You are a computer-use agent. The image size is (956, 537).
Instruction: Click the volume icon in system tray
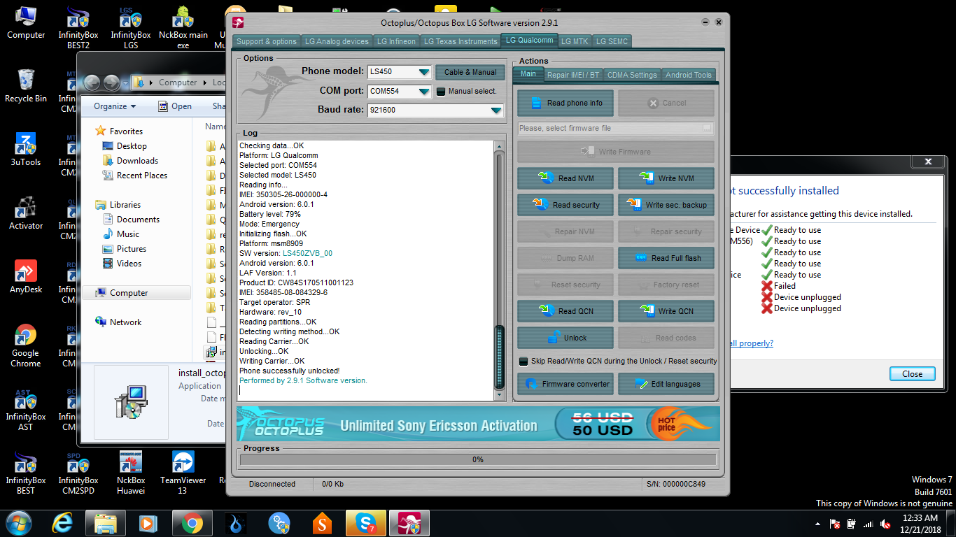pos(885,523)
